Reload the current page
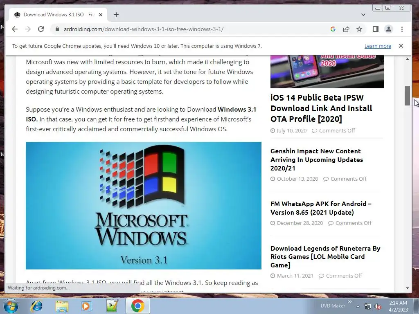419x314 pixels. (41, 29)
